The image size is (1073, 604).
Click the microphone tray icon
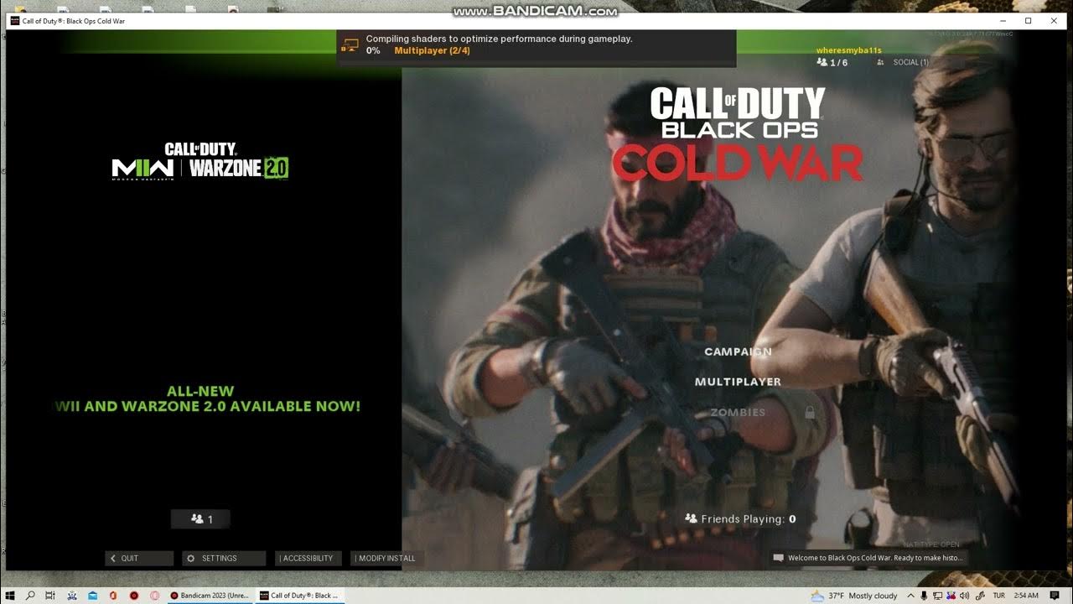924,596
